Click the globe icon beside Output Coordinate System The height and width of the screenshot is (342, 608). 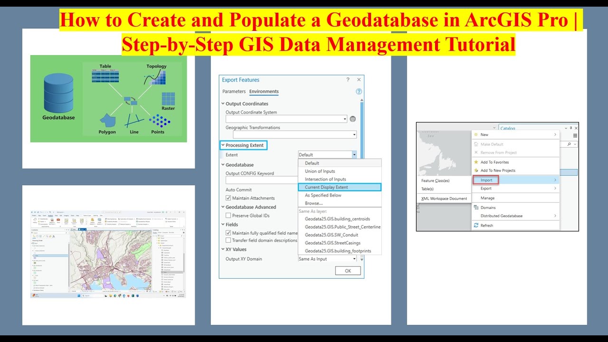click(x=352, y=119)
